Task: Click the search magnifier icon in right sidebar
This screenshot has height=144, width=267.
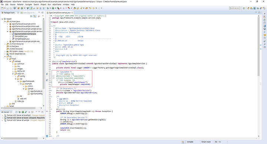Action: [265, 44]
